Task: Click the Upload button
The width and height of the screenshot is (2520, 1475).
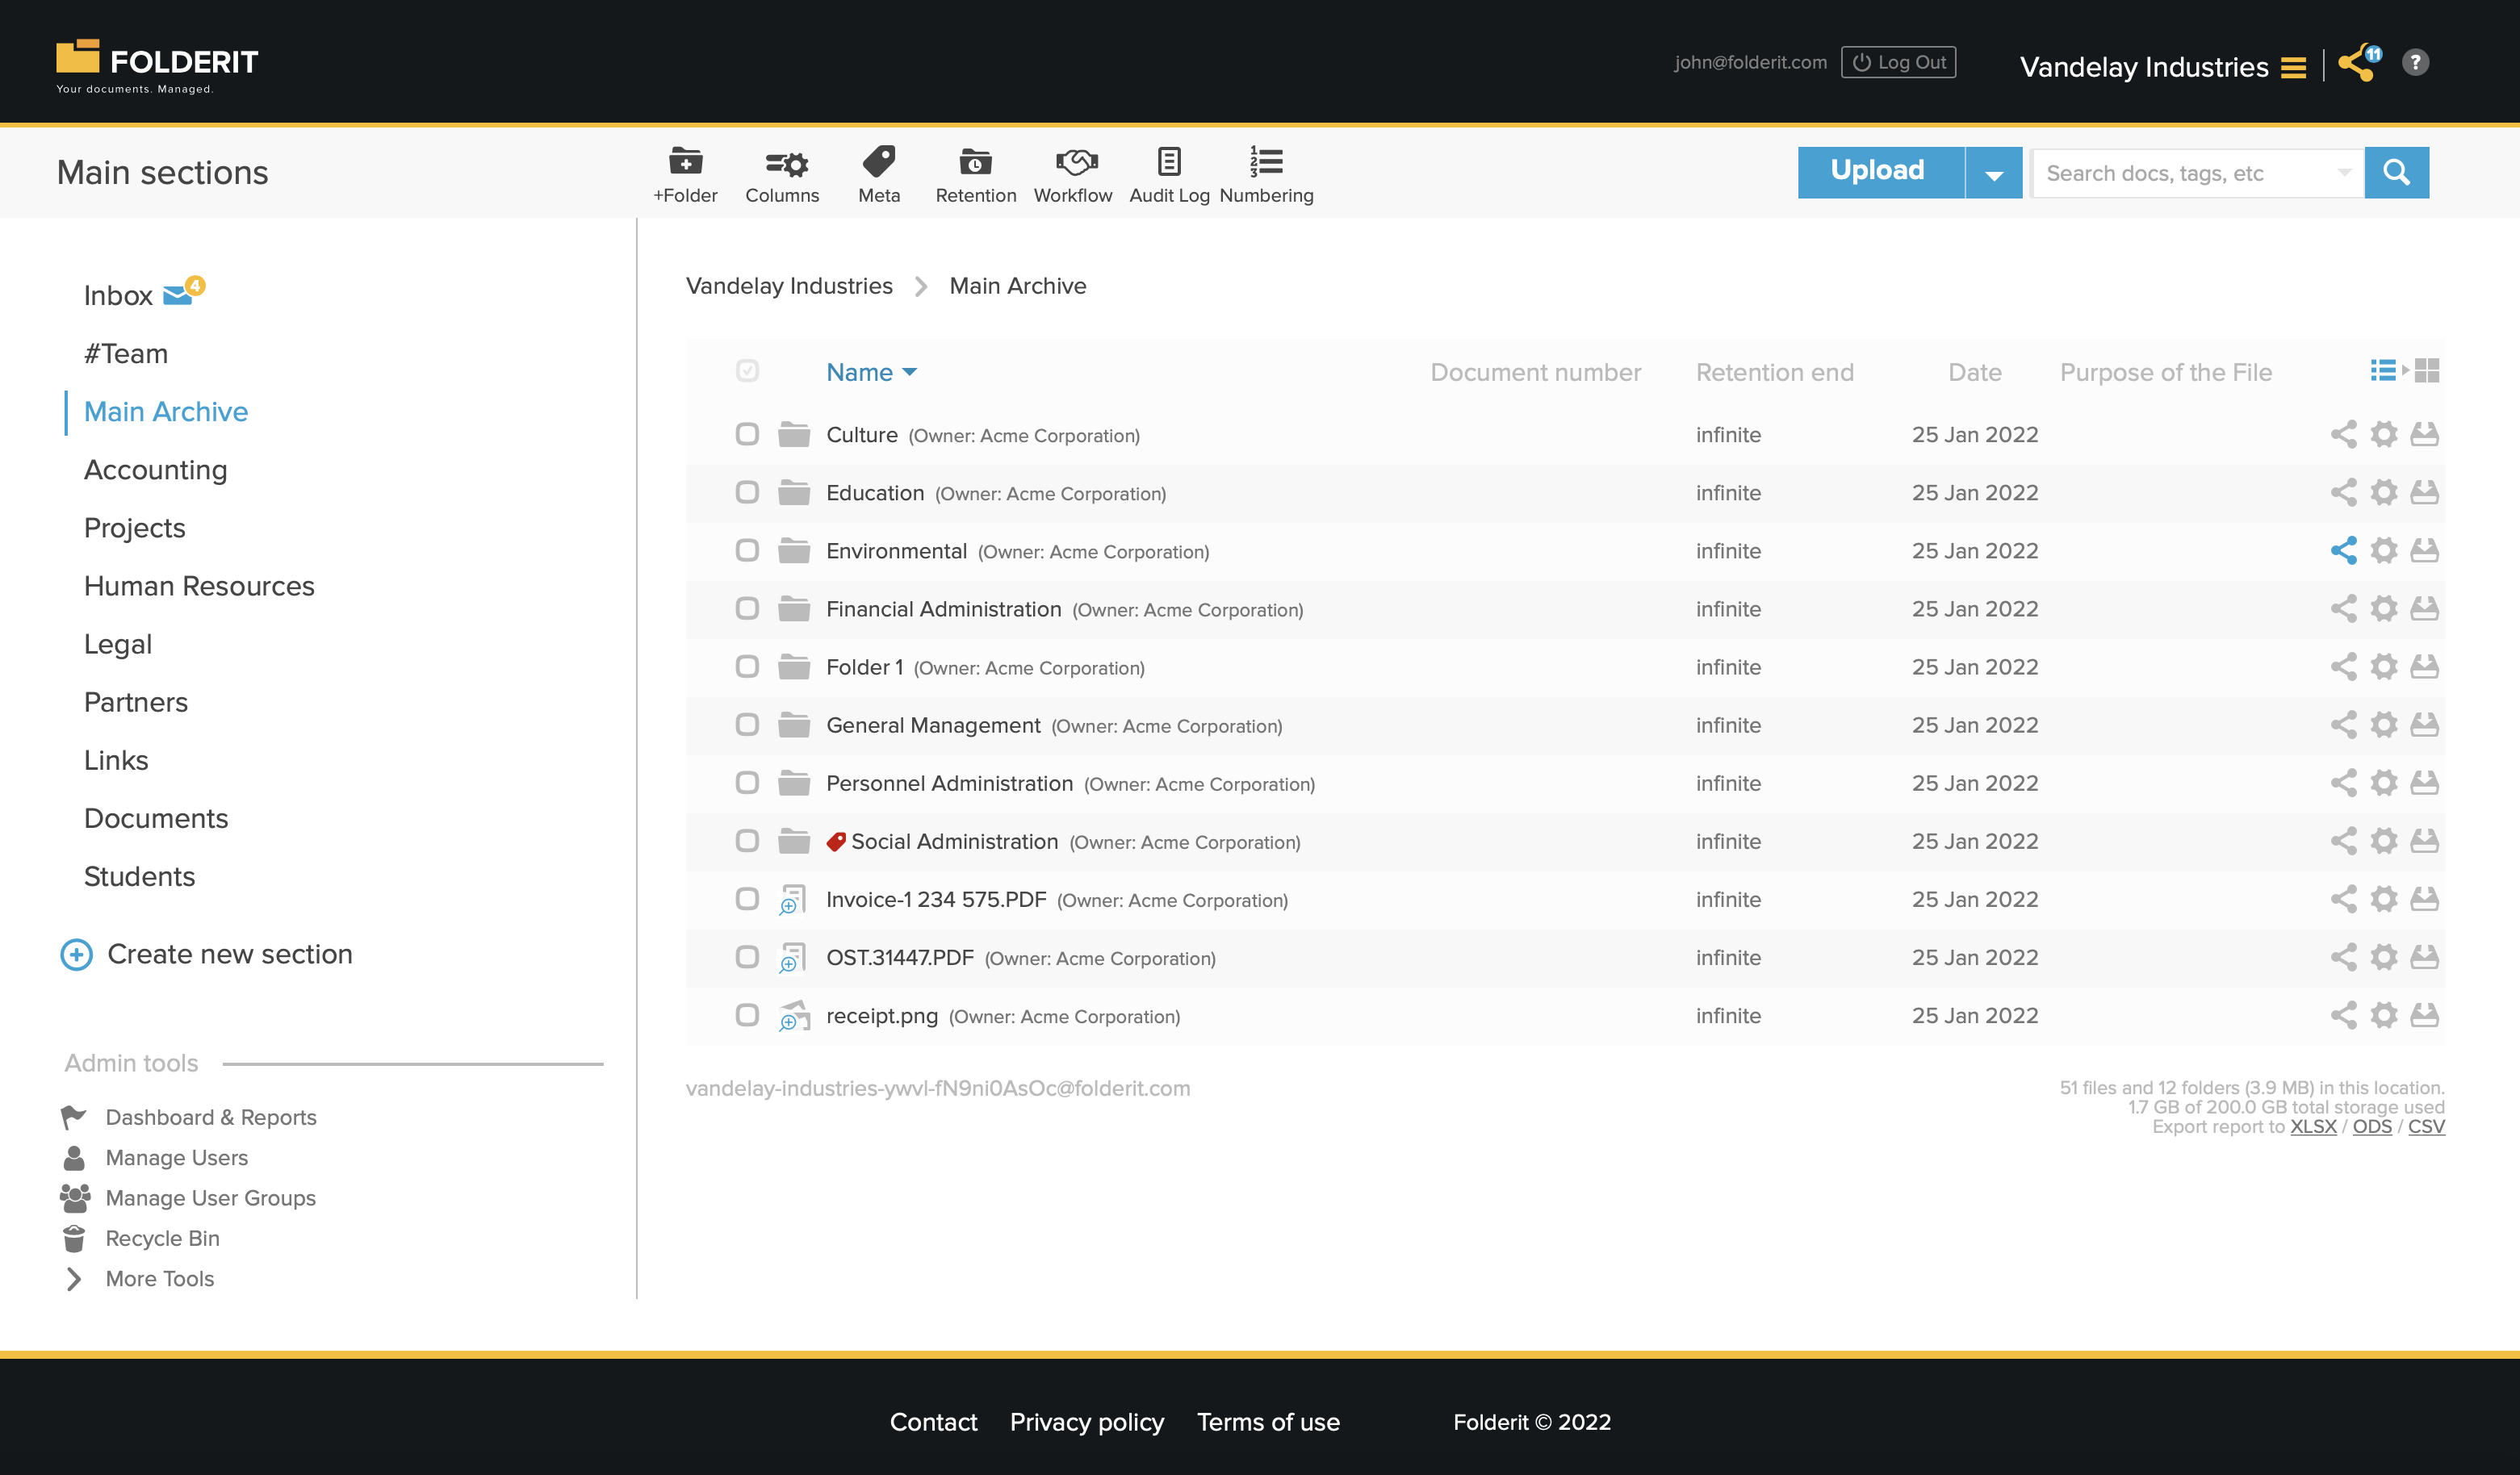Action: click(1878, 171)
